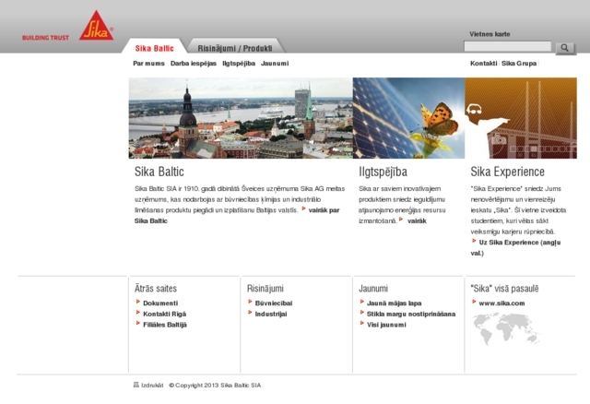
Task: Follow the Uz Sika Experience link
Action: 515,247
